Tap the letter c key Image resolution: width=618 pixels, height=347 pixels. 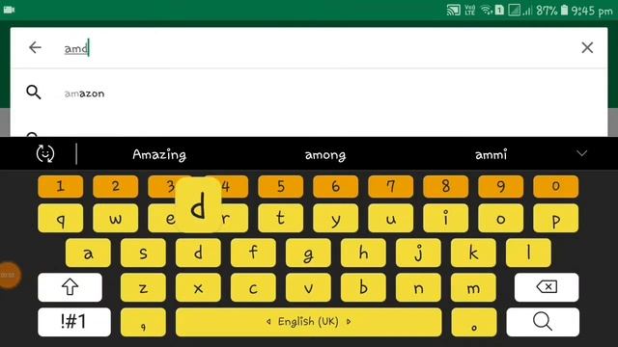point(253,287)
